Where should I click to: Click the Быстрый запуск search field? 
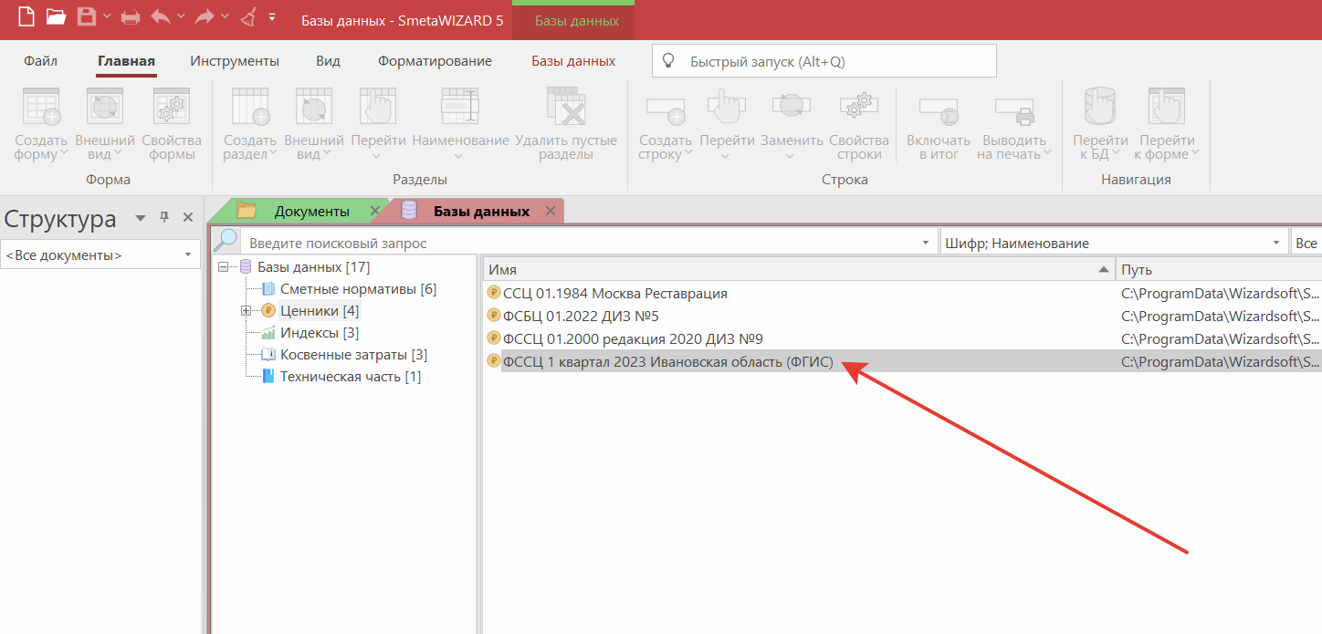click(824, 61)
